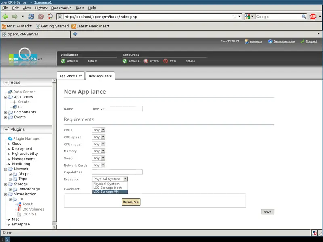Go to the Home page icon

[x=50, y=17]
